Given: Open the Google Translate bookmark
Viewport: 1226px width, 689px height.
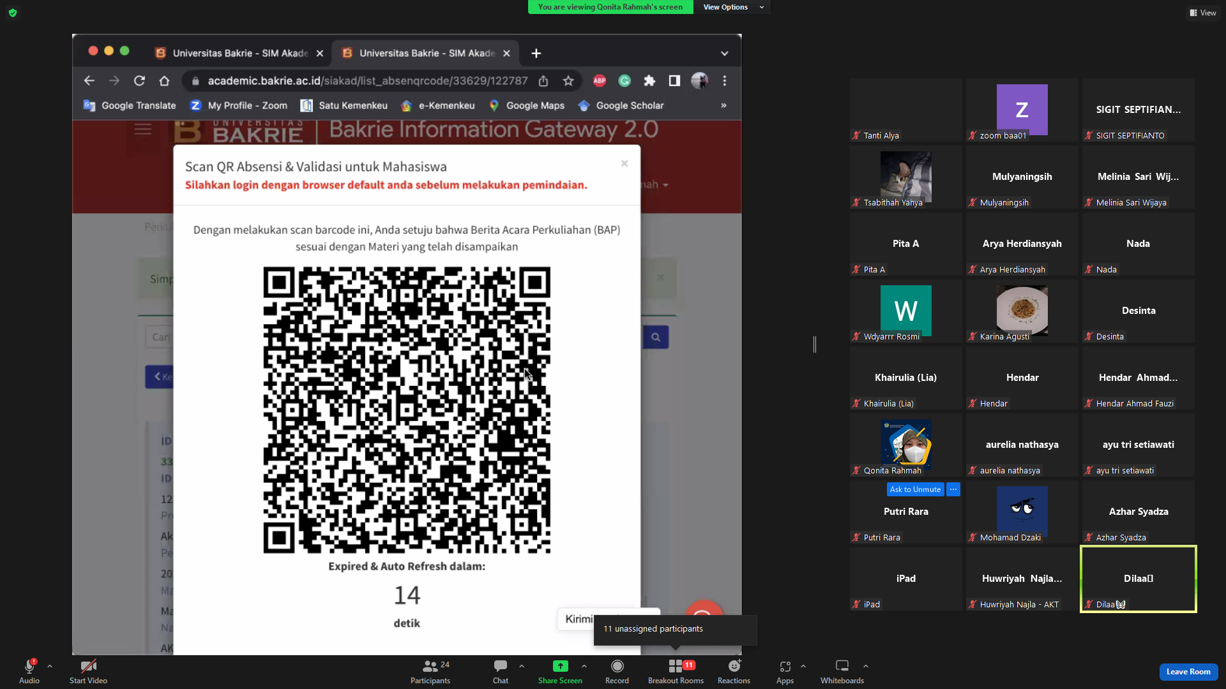Looking at the screenshot, I should pyautogui.click(x=130, y=106).
